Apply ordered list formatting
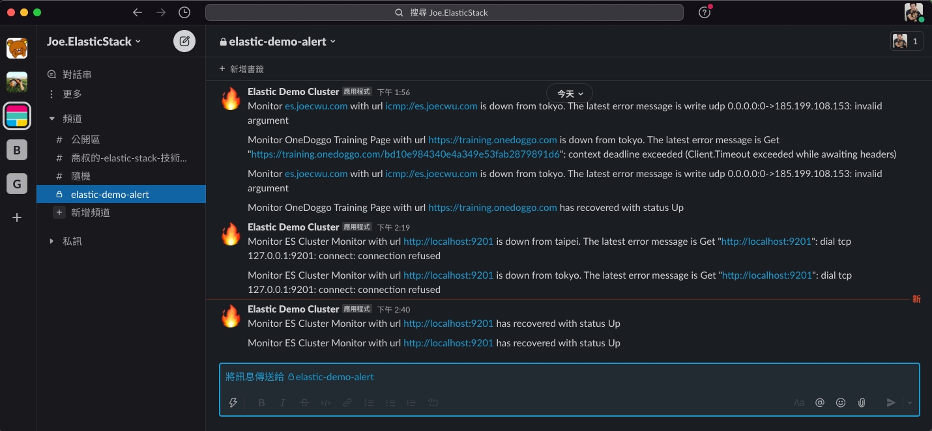The width and height of the screenshot is (932, 431). point(369,402)
